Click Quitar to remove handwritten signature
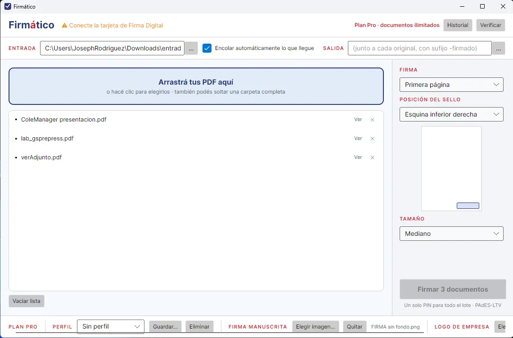Viewport: 513px width, 338px height. coord(354,327)
